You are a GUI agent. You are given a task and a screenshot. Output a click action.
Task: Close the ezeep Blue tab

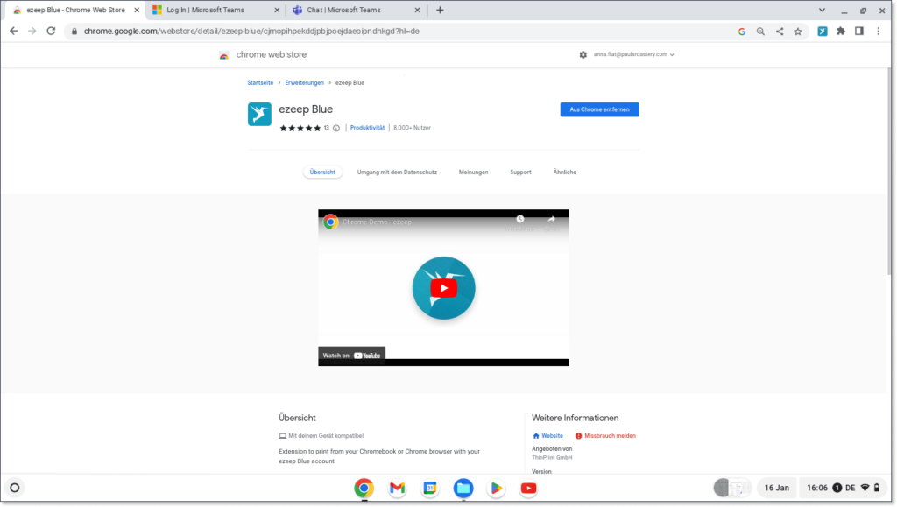pyautogui.click(x=137, y=10)
